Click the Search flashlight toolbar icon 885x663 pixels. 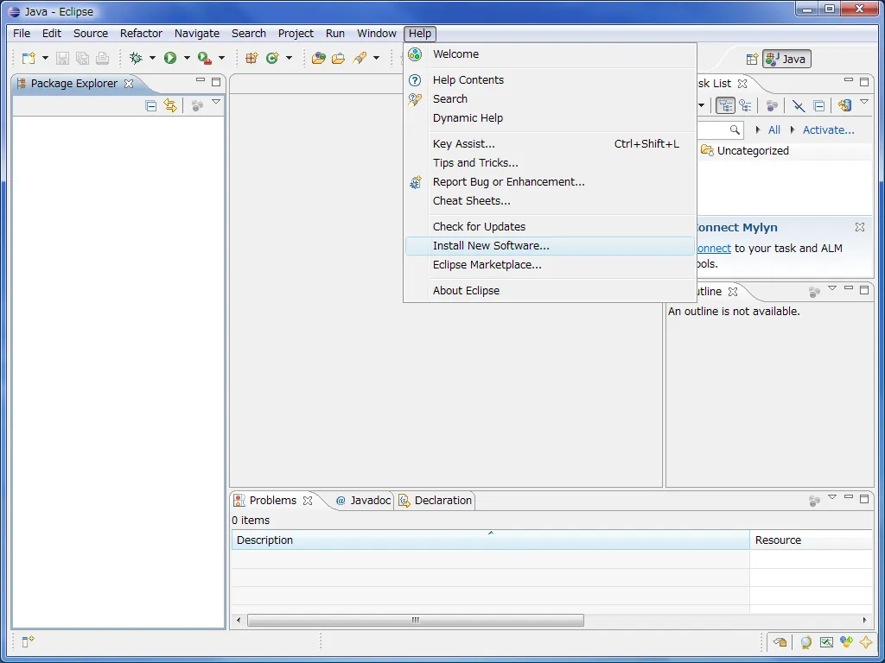(360, 58)
